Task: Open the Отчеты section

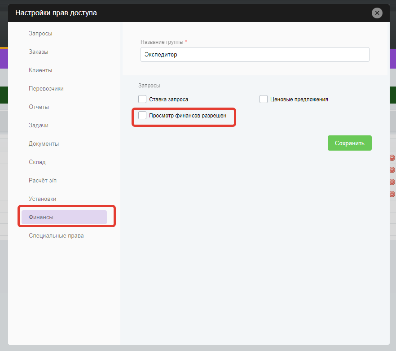Action: click(39, 107)
